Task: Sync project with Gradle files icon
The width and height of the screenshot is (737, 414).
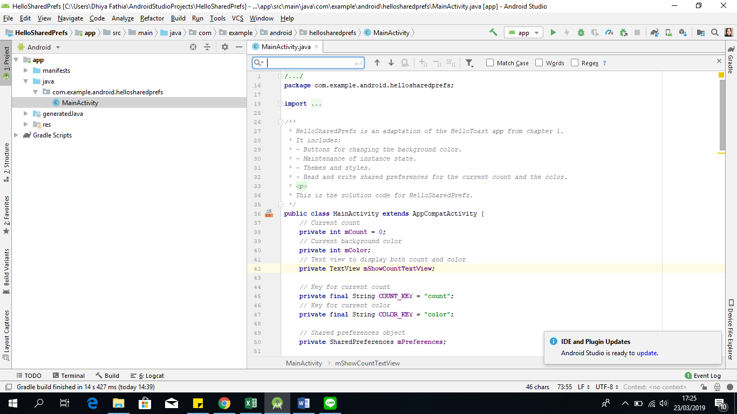Action: point(654,32)
